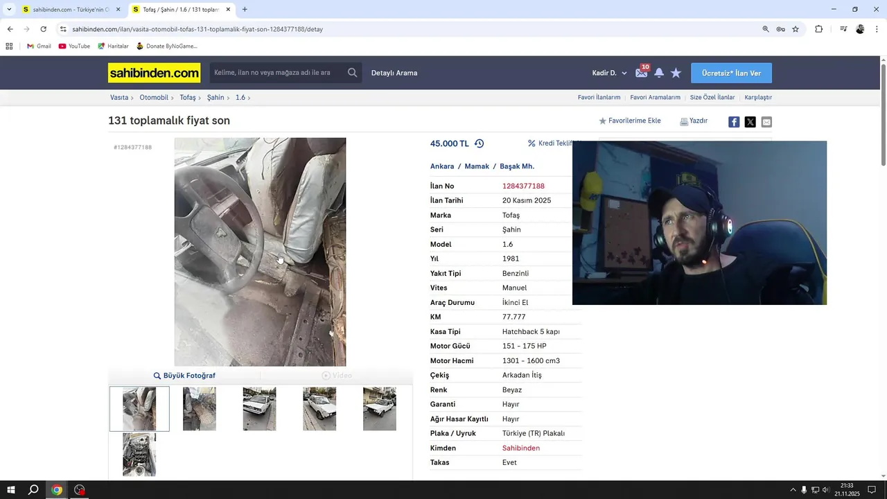The height and width of the screenshot is (499, 887).
Task: Share listing on Facebook
Action: (x=734, y=122)
